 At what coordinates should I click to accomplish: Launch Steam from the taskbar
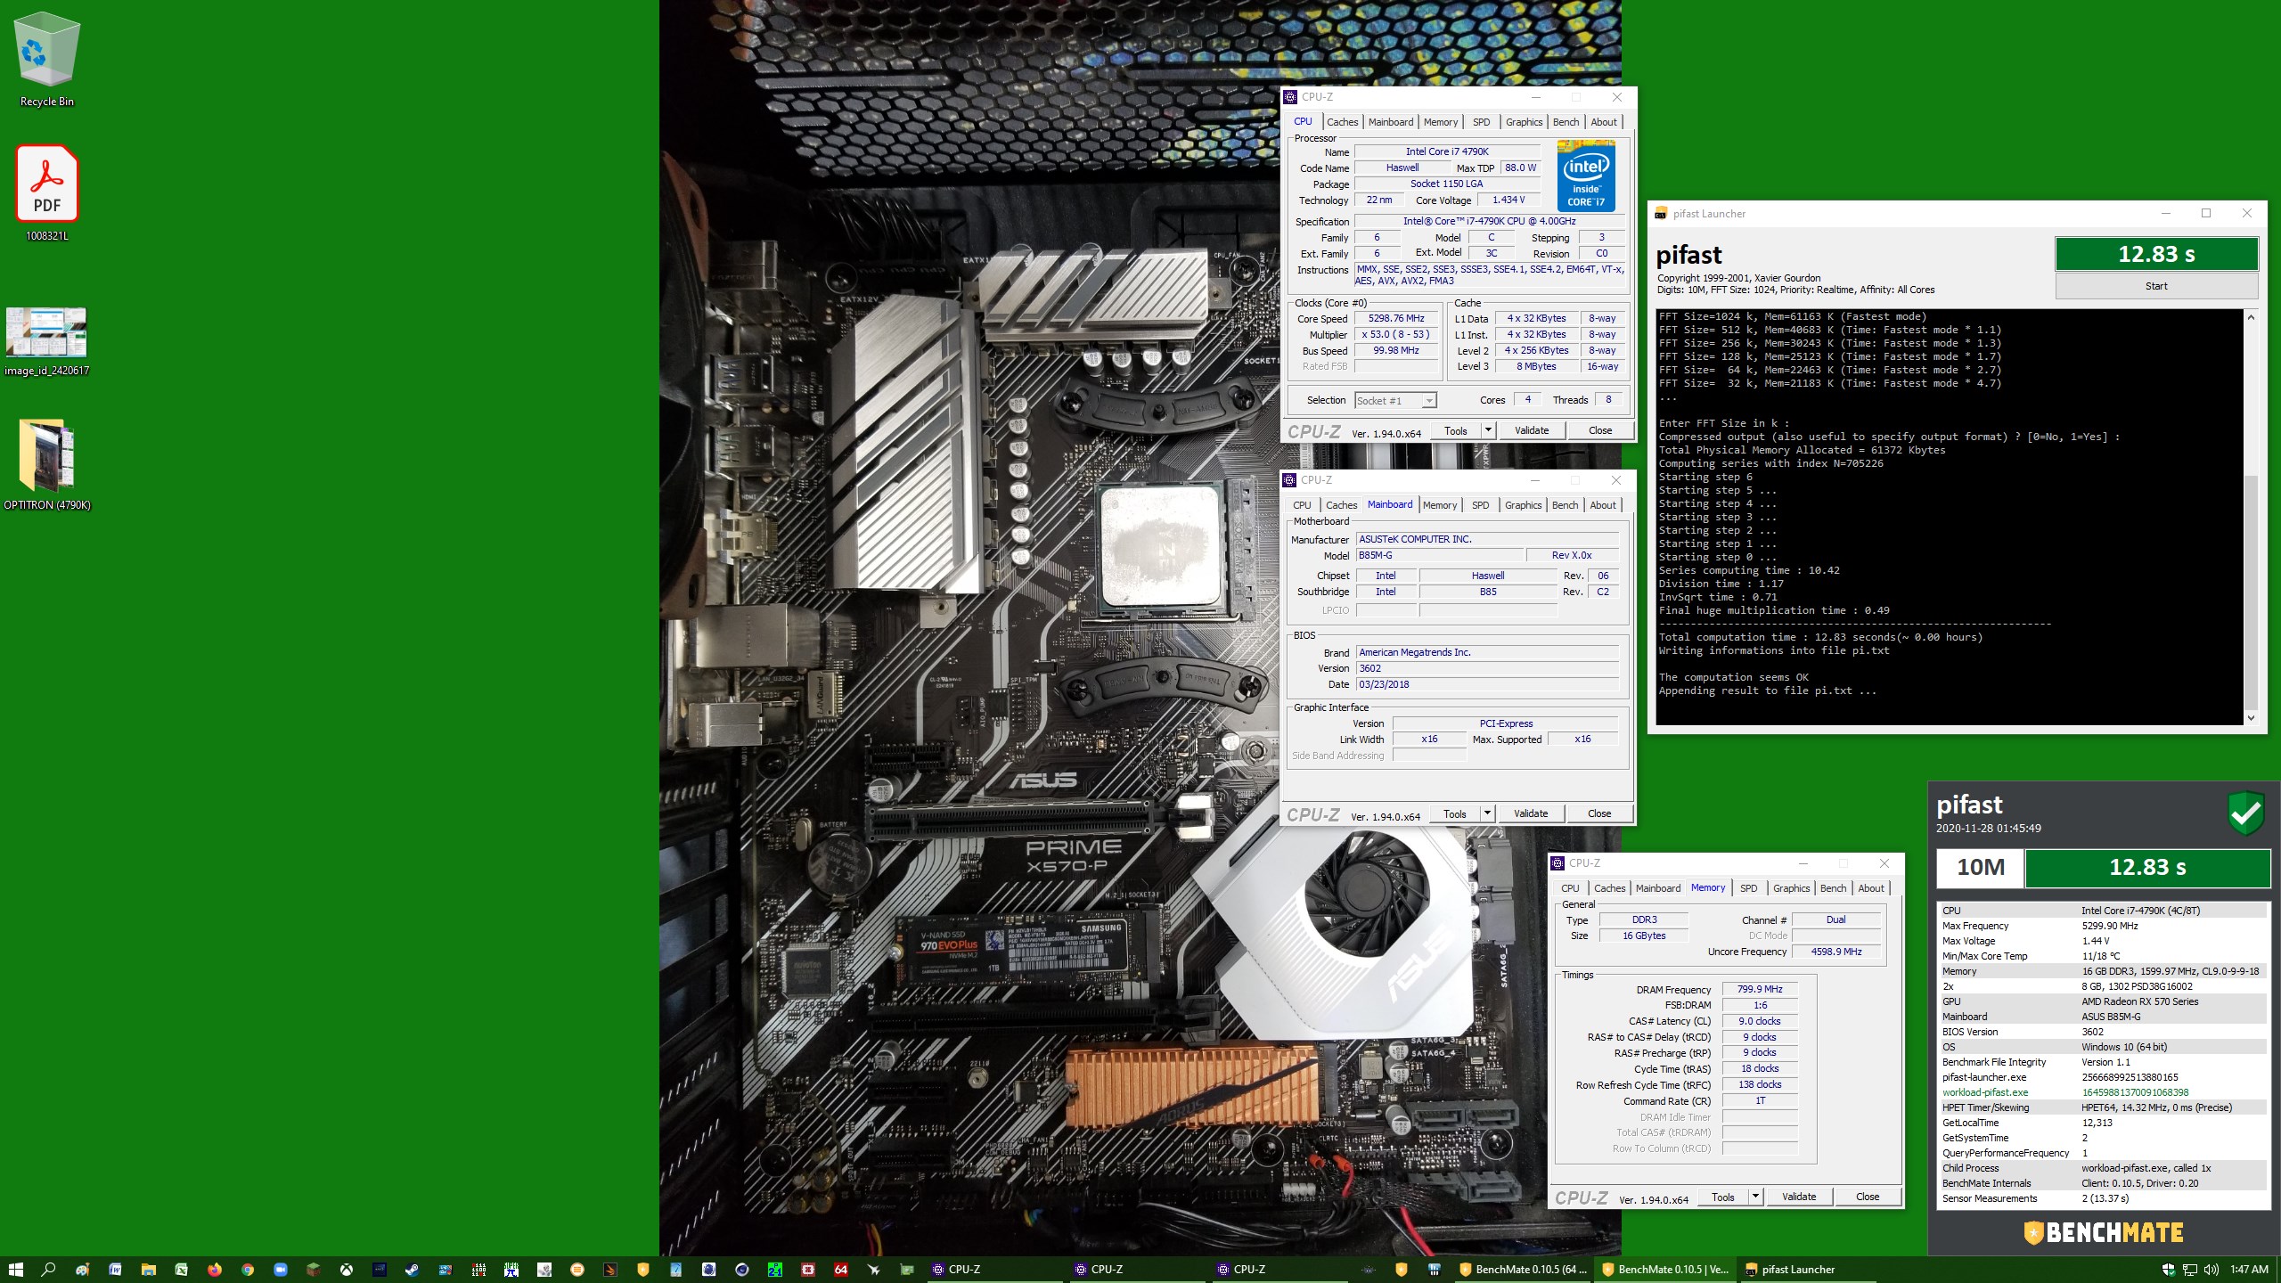[412, 1269]
